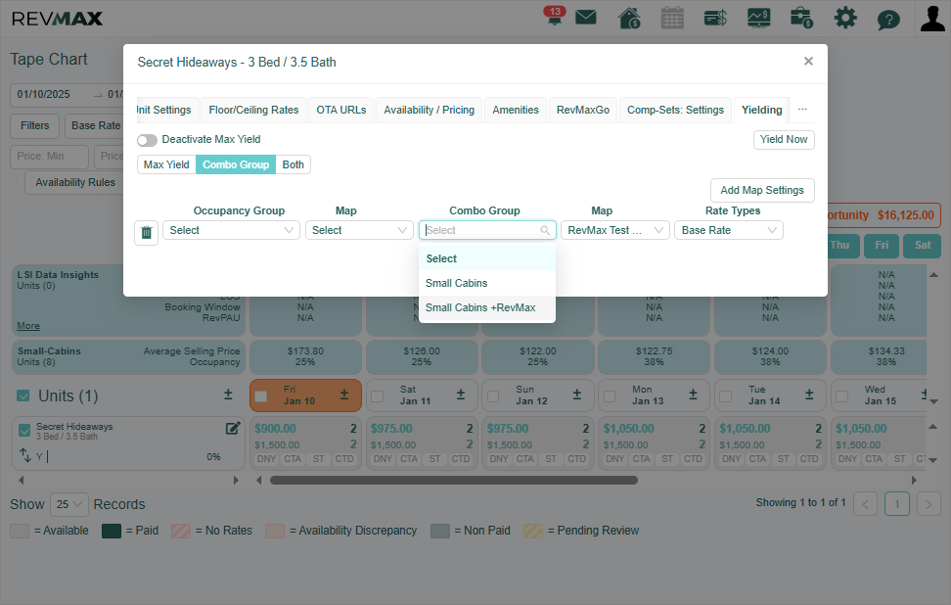Choose Small Cabins option
Viewport: 951px width, 605px height.
click(x=487, y=283)
